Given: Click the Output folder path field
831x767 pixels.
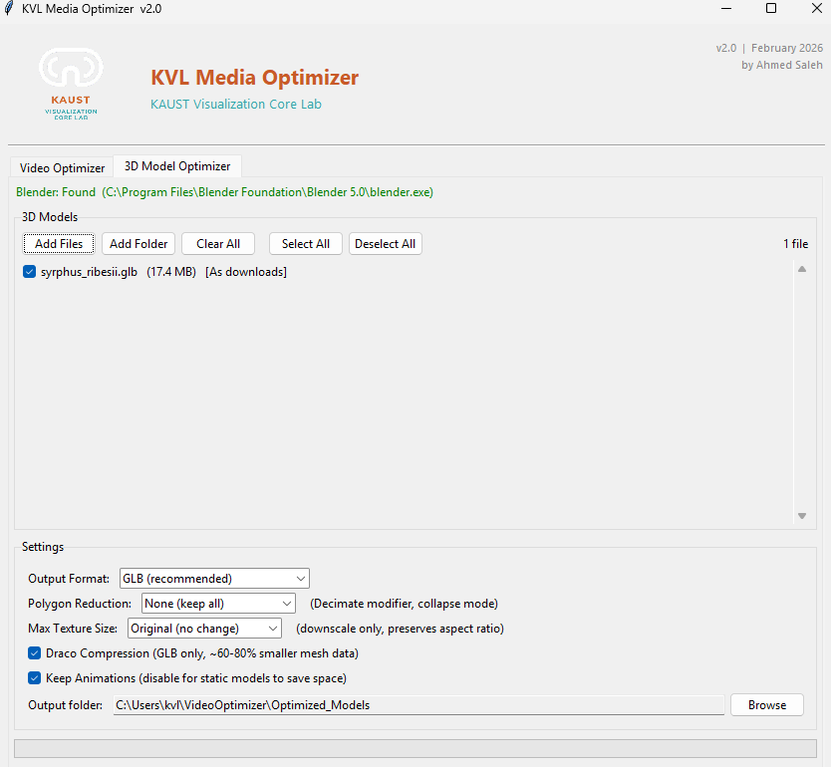Looking at the screenshot, I should pyautogui.click(x=418, y=704).
